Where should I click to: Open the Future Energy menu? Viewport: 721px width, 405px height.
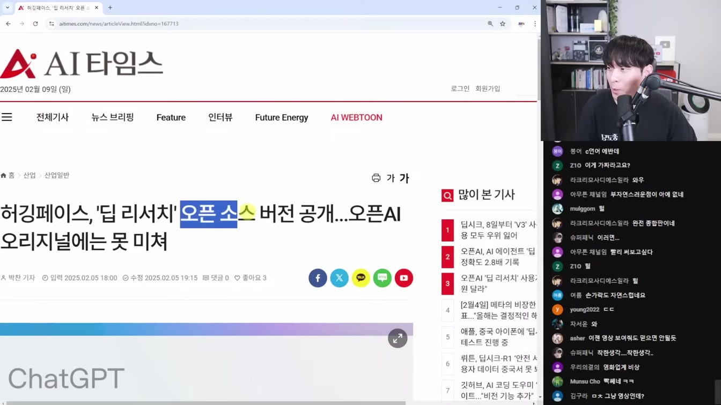[282, 117]
